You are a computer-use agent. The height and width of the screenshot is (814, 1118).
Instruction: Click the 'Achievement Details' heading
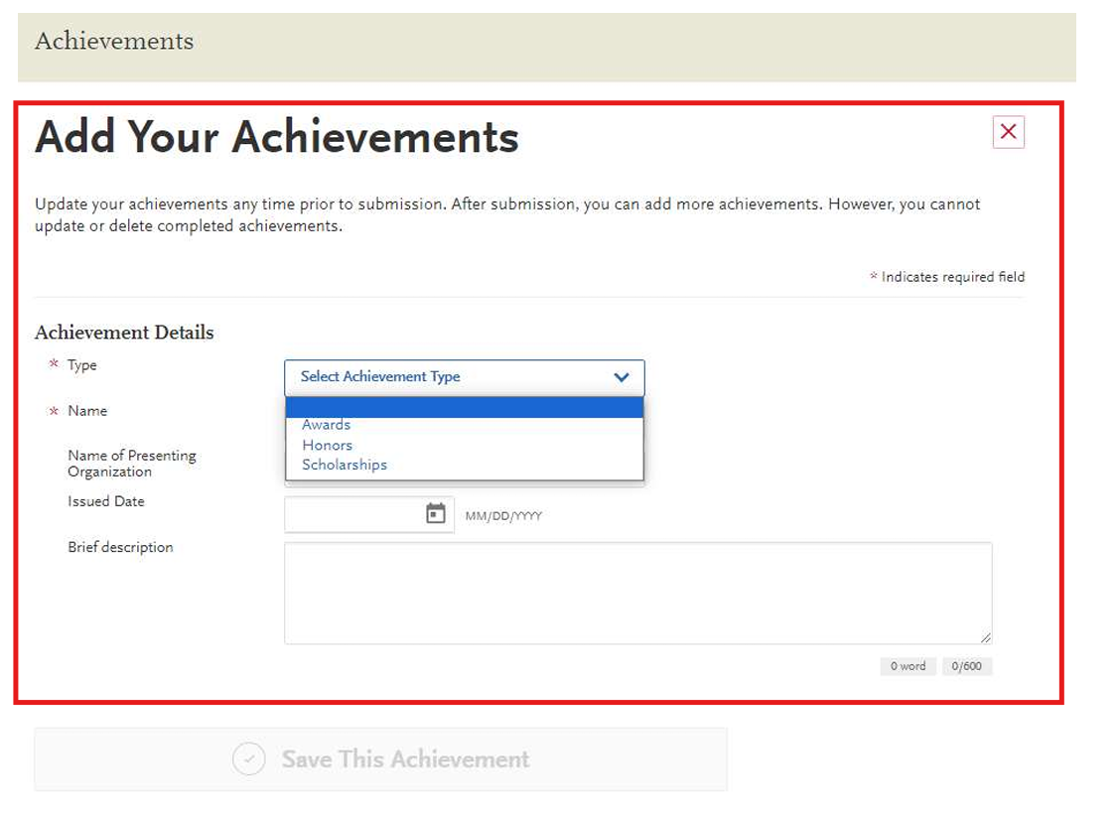click(x=124, y=333)
